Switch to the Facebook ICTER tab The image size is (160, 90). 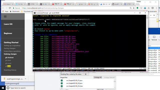[129, 4]
